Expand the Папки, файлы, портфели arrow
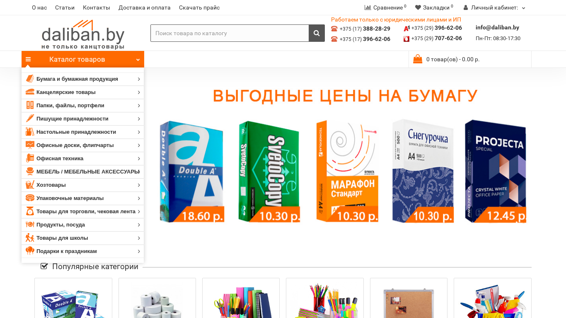The image size is (566, 318). (139, 106)
